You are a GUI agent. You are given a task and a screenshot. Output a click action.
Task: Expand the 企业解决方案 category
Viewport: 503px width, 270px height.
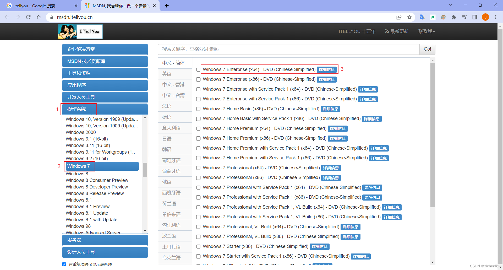point(105,49)
